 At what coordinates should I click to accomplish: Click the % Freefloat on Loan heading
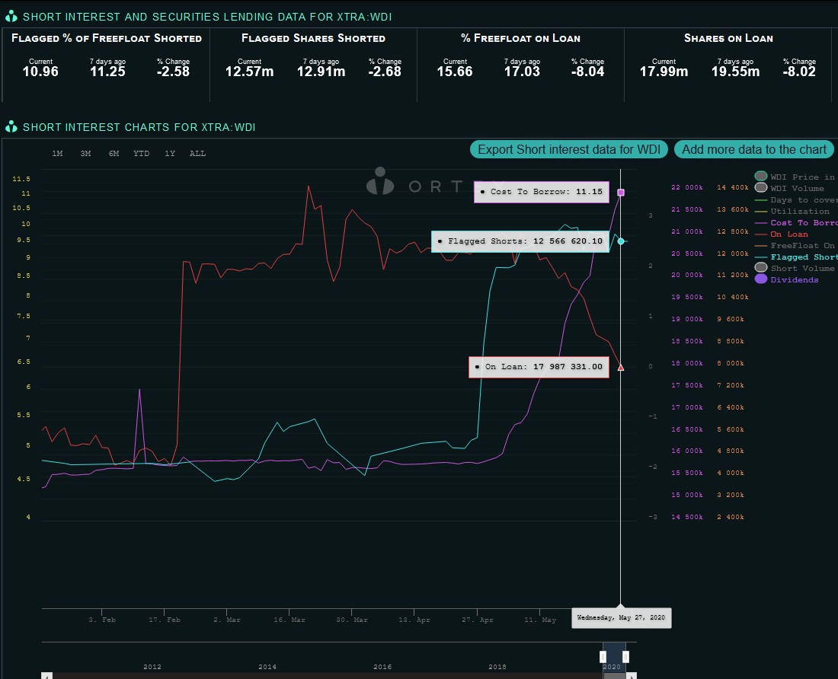520,38
